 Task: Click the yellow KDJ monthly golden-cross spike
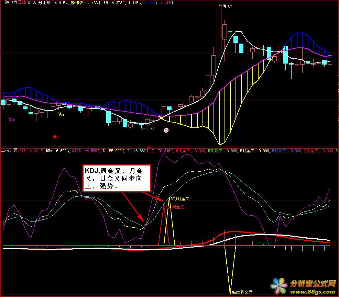169,221
